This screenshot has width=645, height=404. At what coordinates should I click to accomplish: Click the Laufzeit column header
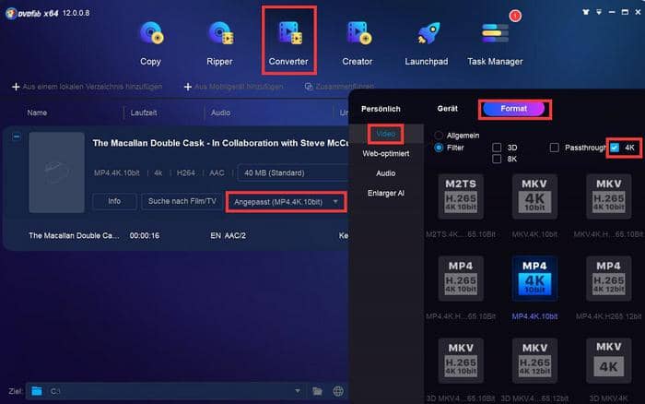point(144,113)
